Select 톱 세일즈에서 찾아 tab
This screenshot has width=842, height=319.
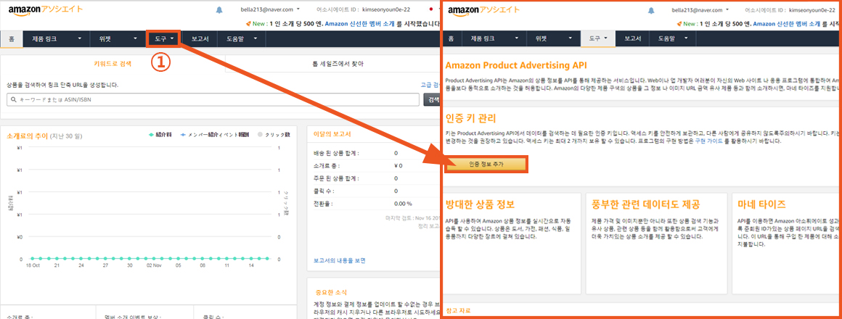338,64
